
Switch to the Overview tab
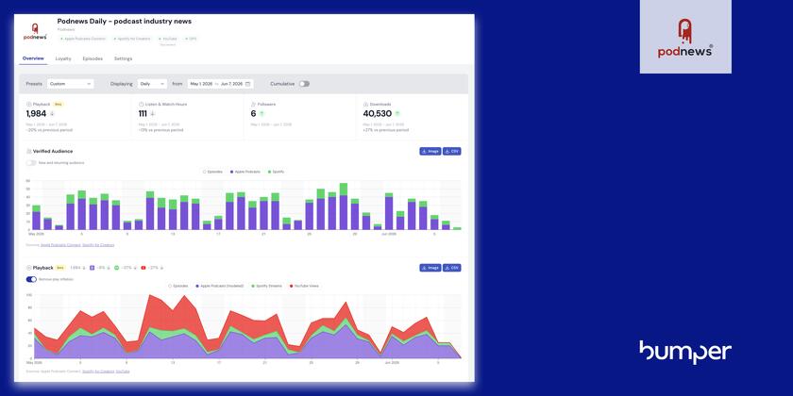[x=33, y=58]
